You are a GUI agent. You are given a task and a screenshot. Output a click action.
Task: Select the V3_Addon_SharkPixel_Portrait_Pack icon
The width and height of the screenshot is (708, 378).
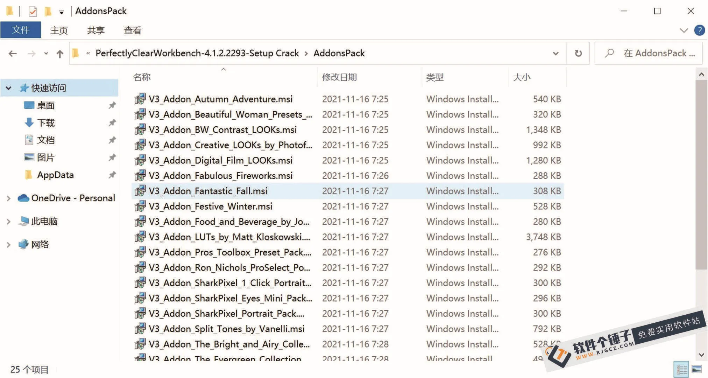pos(140,314)
